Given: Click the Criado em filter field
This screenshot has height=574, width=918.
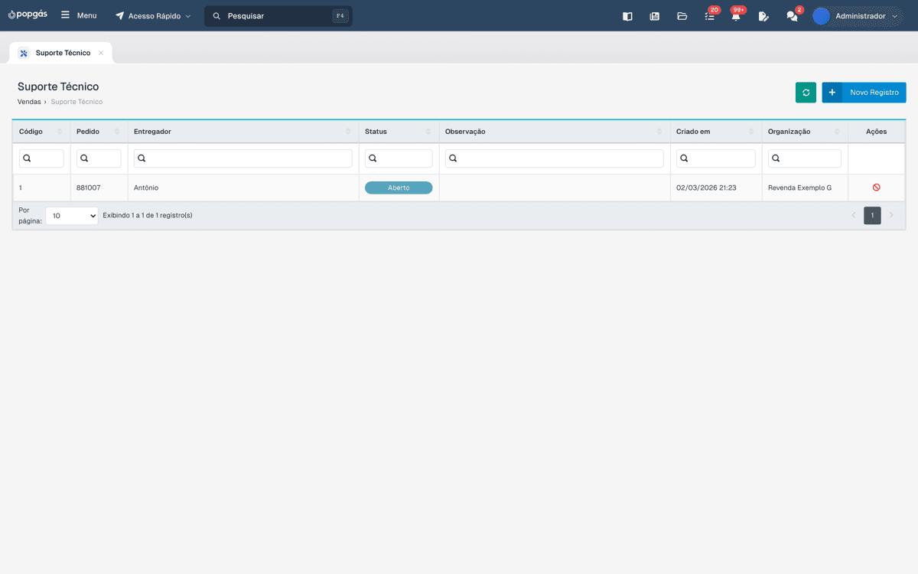Looking at the screenshot, I should tap(716, 158).
